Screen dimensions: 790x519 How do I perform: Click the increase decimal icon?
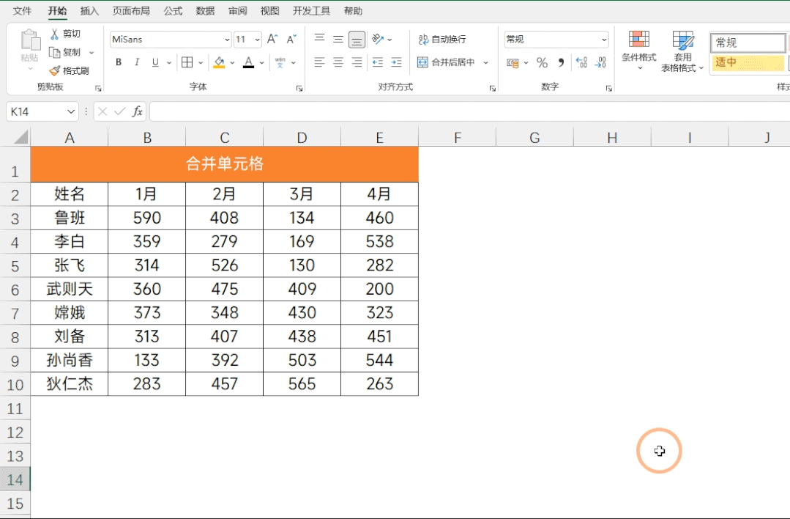click(x=581, y=62)
